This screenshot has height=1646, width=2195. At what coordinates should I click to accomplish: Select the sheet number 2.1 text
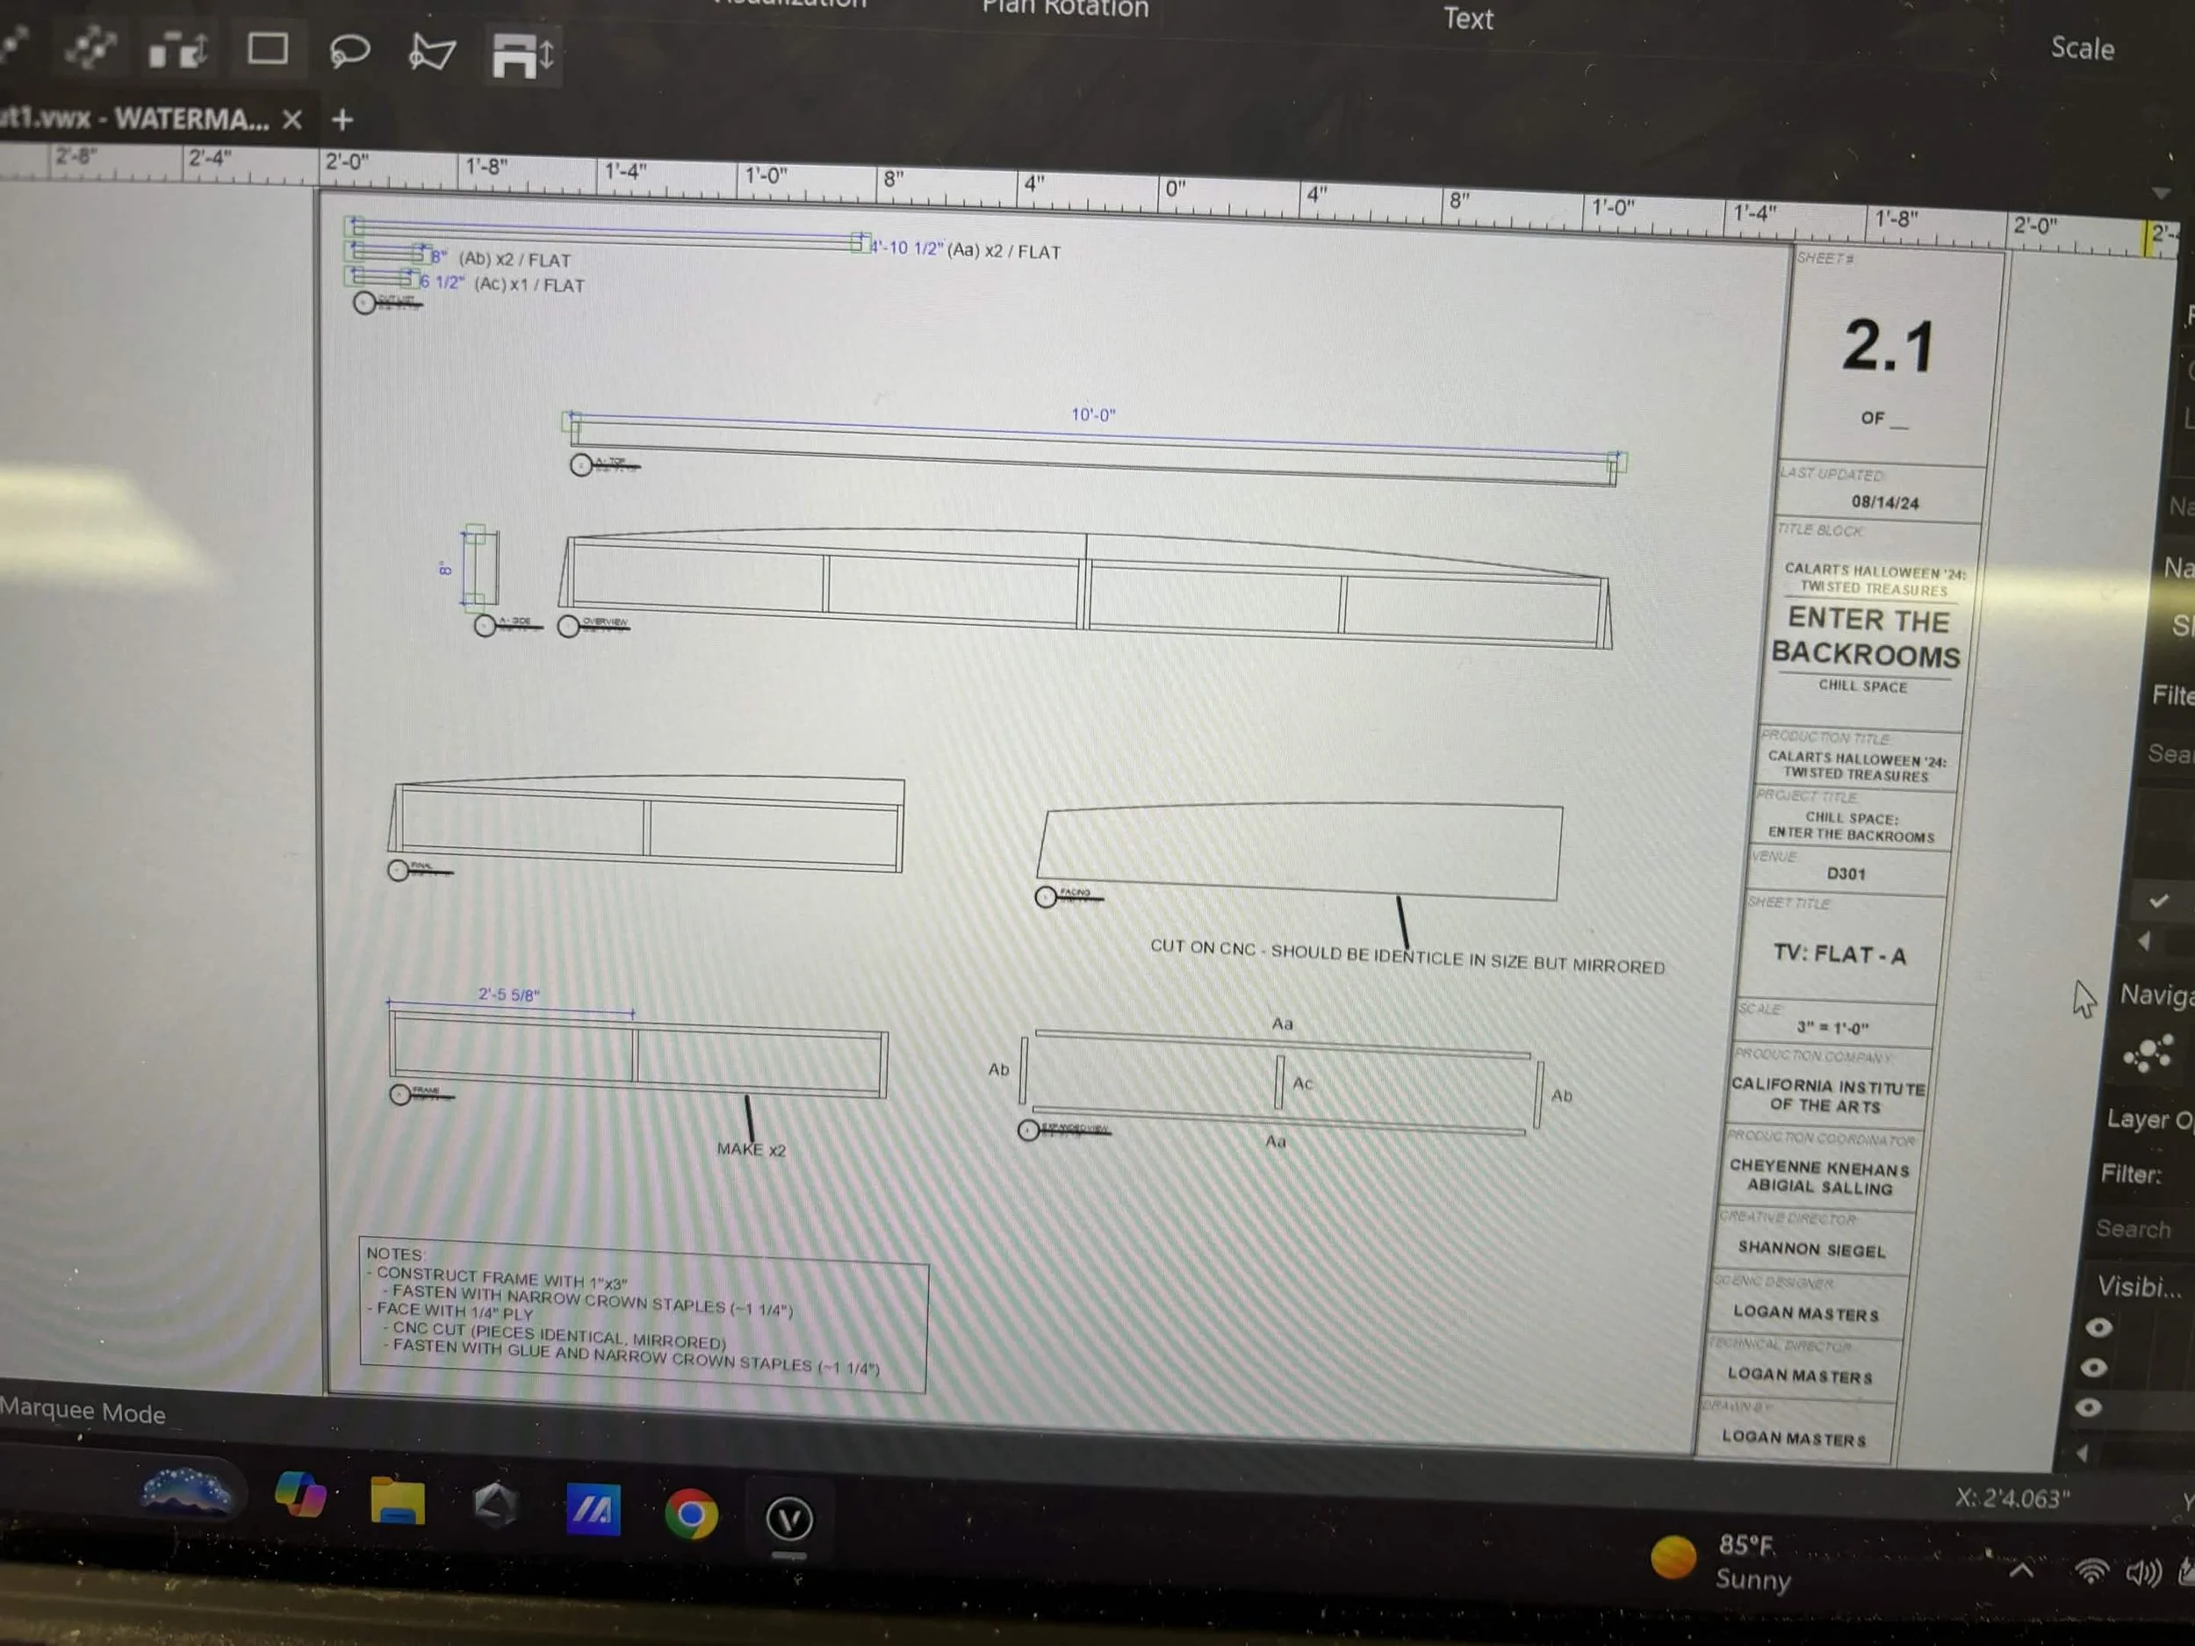tap(1889, 346)
